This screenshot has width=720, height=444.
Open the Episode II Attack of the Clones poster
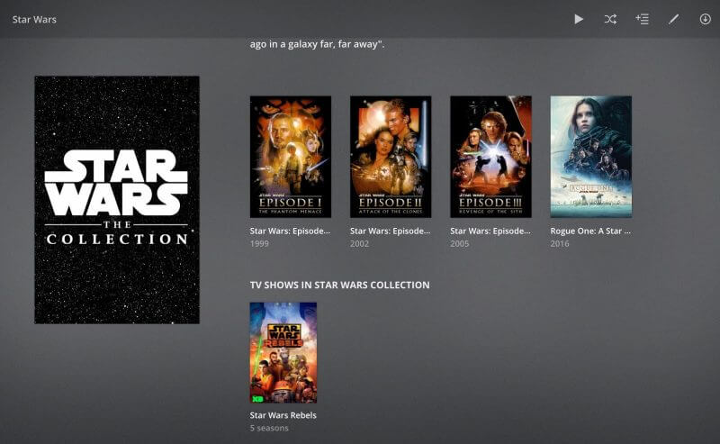(391, 157)
